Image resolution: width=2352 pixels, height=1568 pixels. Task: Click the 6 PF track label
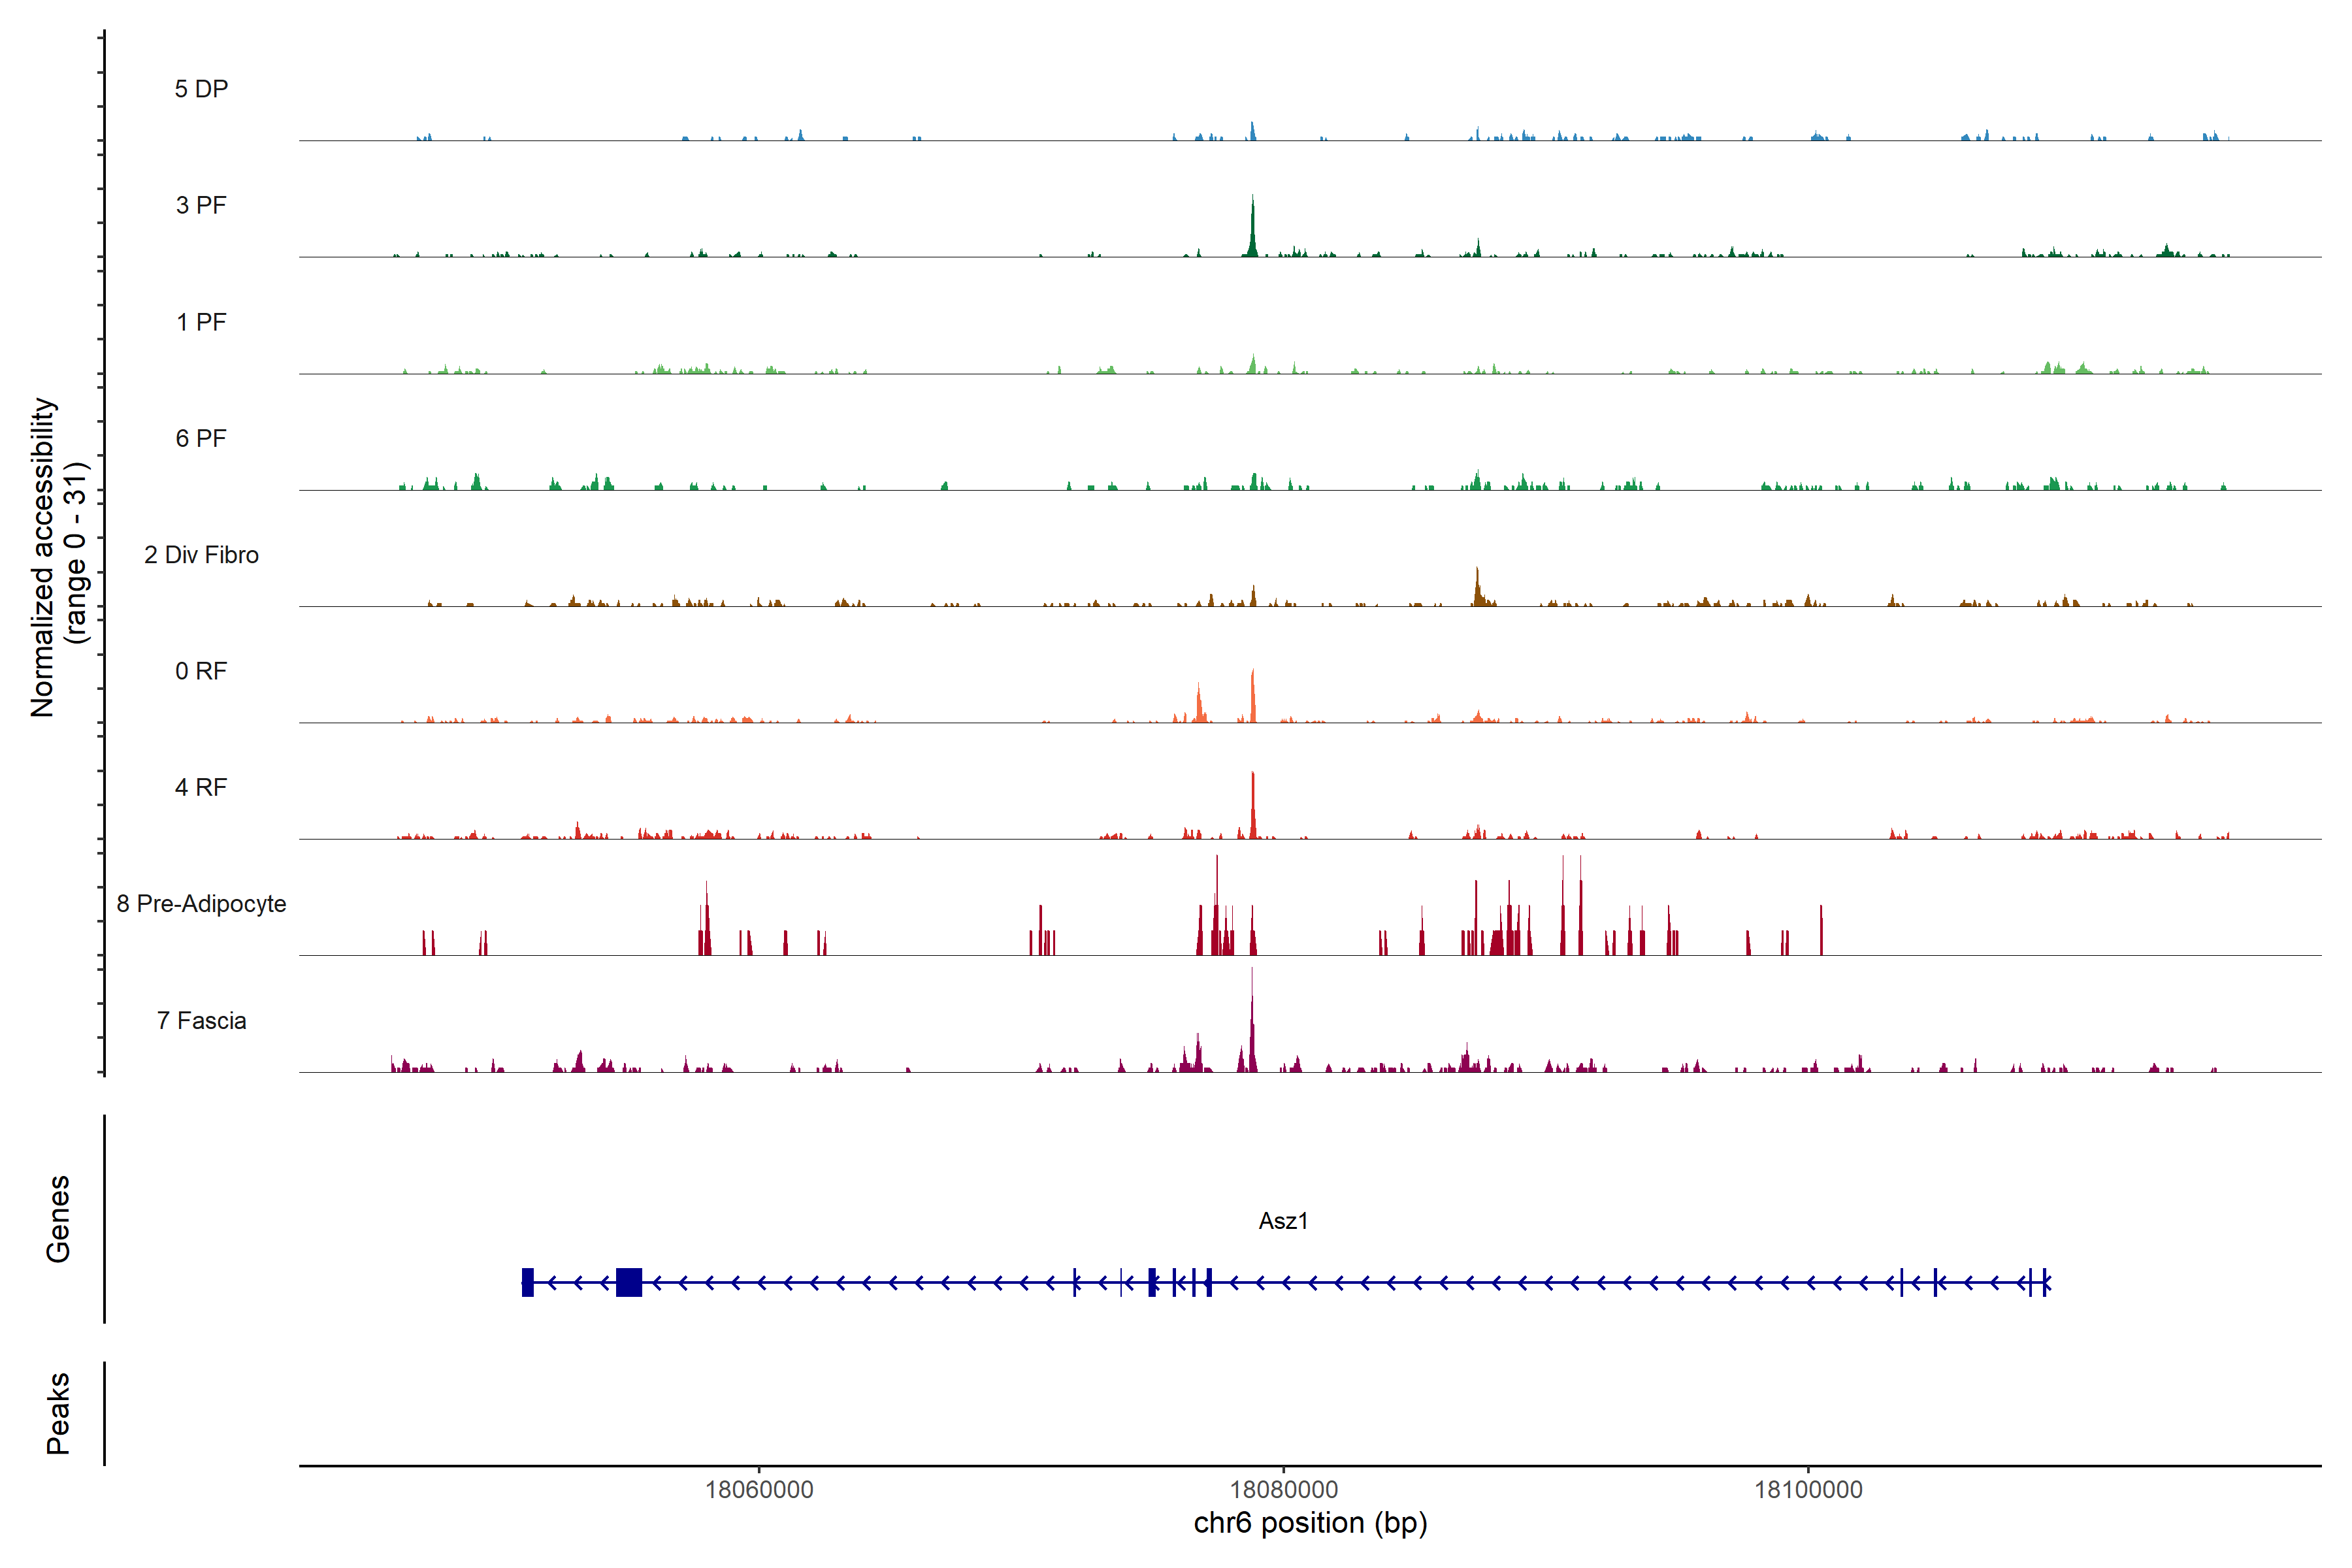201,438
